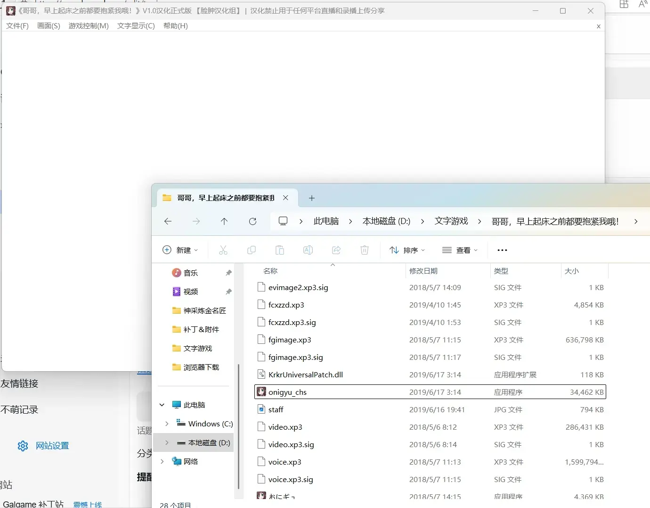Close the Explorer folder tab

pyautogui.click(x=285, y=198)
